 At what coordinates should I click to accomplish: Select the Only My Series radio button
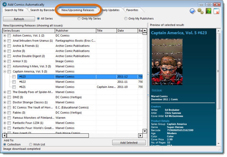(x=79, y=19)
